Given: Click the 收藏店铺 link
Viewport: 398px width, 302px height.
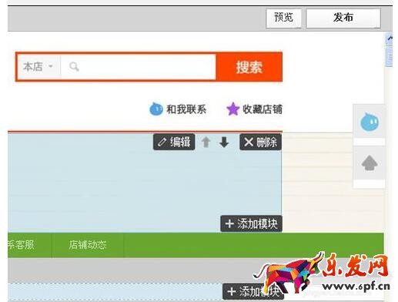Looking at the screenshot, I should (x=263, y=109).
